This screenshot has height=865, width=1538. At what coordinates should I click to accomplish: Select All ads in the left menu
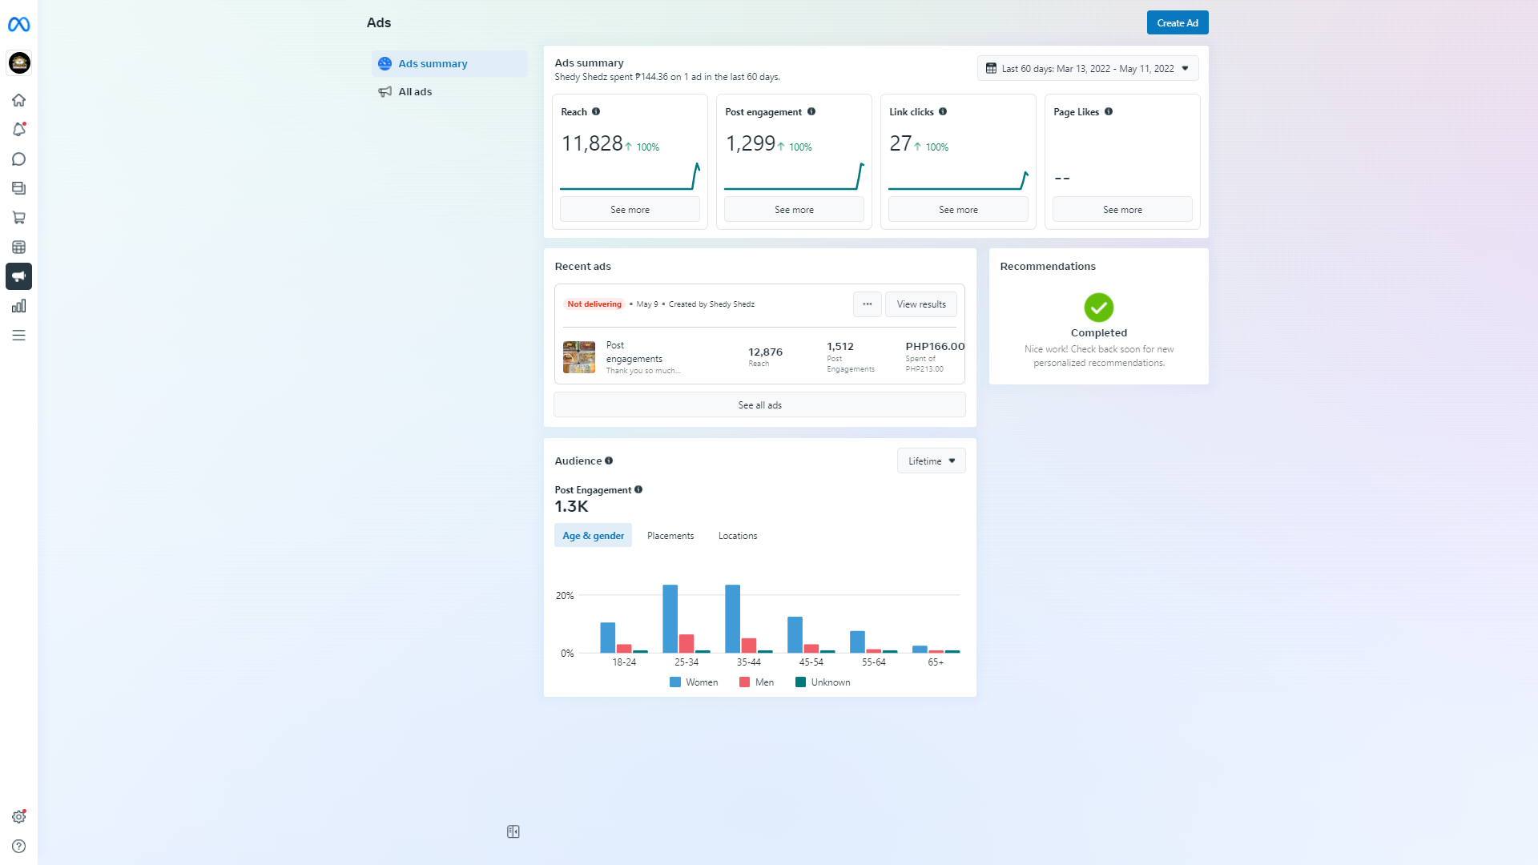pyautogui.click(x=415, y=92)
